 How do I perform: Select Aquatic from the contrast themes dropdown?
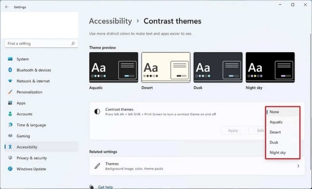[x=276, y=122]
